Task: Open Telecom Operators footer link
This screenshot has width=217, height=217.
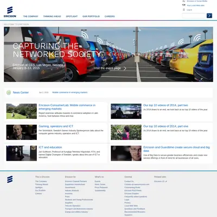Action: point(73,206)
